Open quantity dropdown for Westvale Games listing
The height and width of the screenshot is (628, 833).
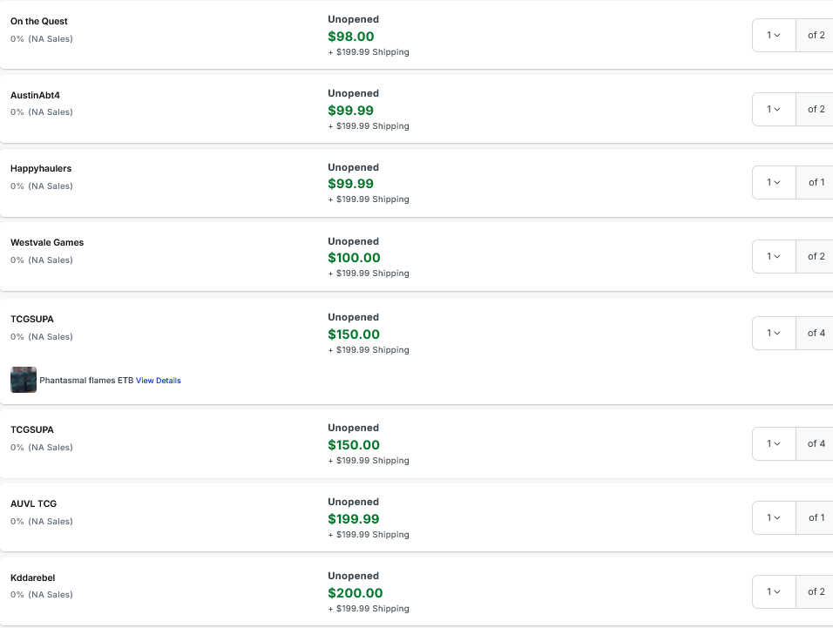point(774,256)
